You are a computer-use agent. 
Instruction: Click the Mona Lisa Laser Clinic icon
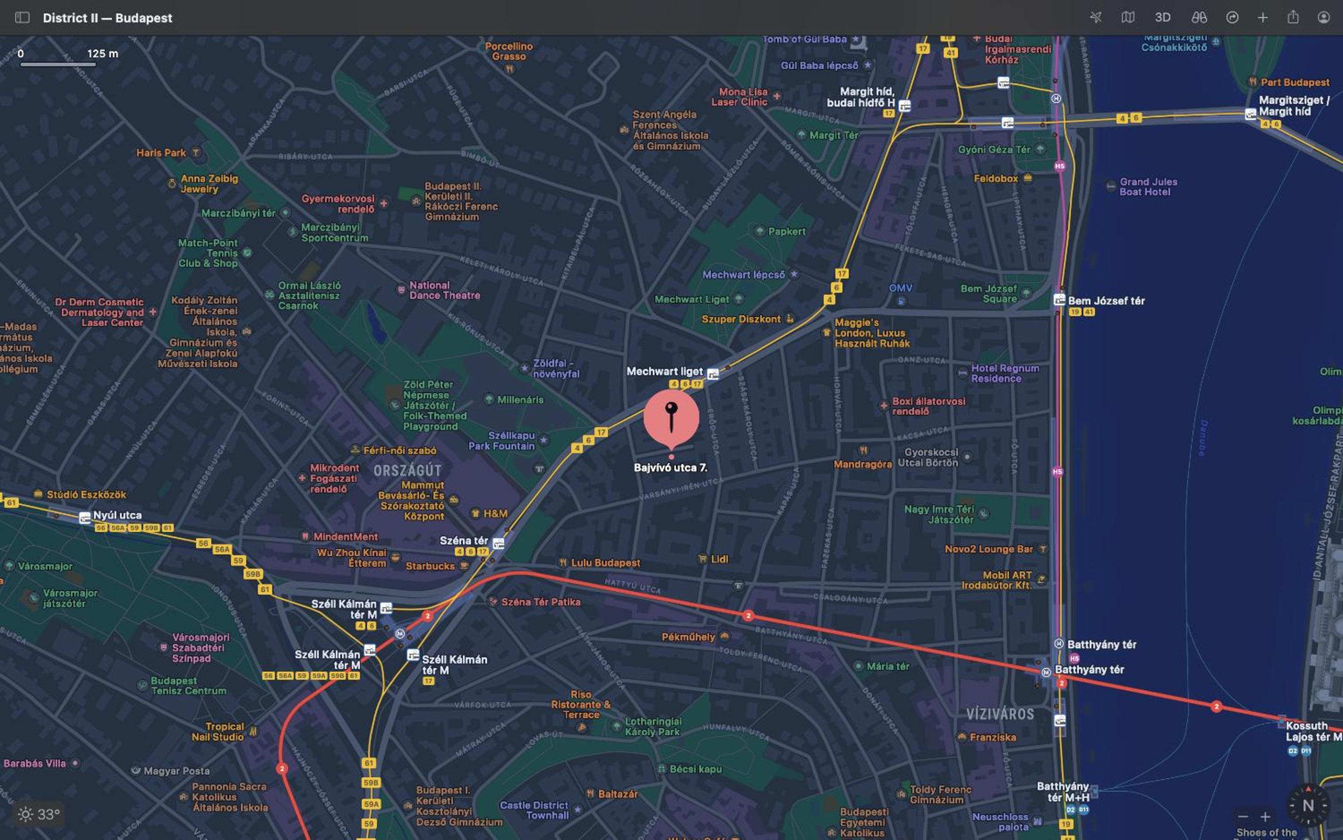(x=777, y=96)
